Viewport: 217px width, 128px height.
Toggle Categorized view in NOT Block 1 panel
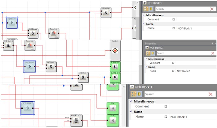[x=146, y=9]
